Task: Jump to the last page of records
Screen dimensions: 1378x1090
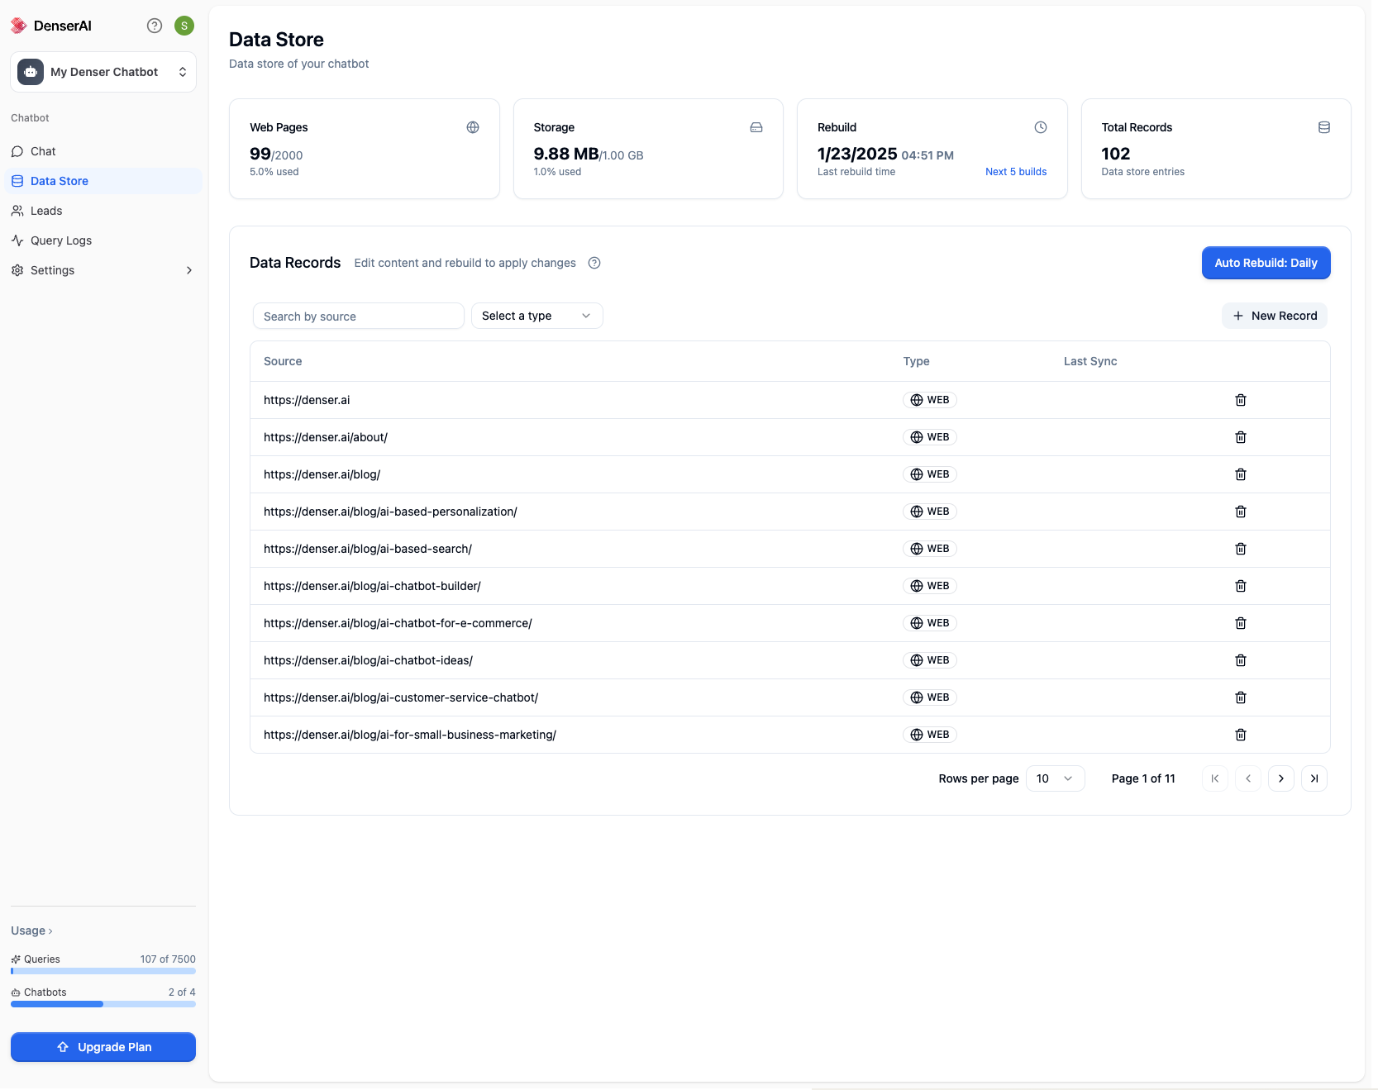Action: click(x=1314, y=778)
